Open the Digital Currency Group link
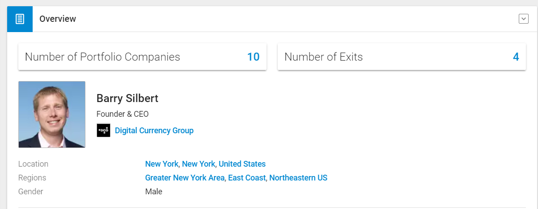 [154, 131]
